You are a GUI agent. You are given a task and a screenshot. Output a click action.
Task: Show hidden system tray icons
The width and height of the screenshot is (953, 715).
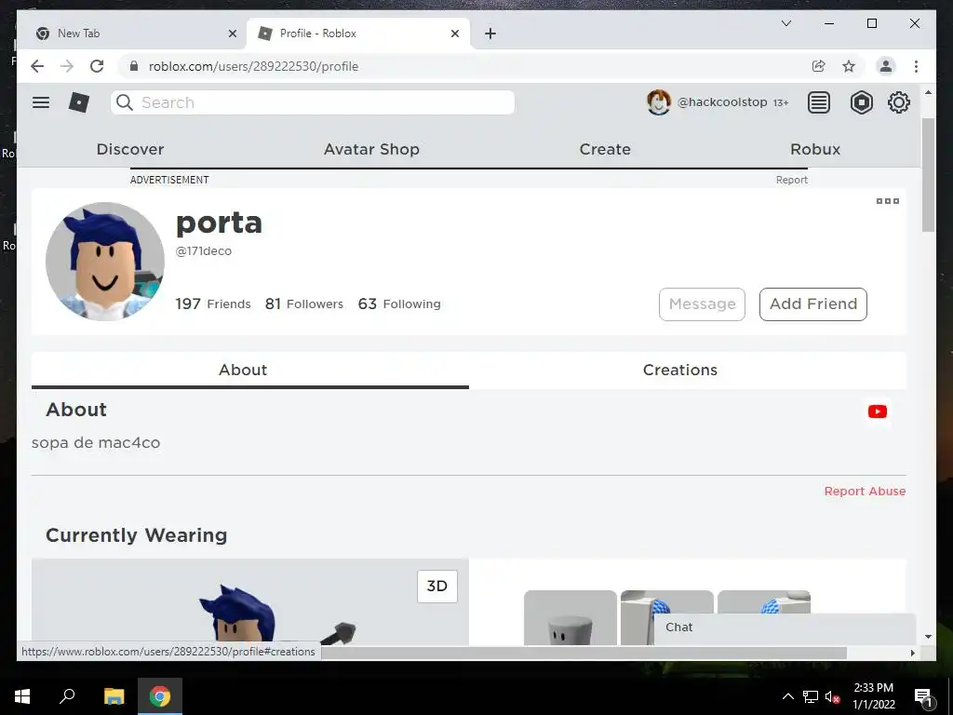coord(787,696)
